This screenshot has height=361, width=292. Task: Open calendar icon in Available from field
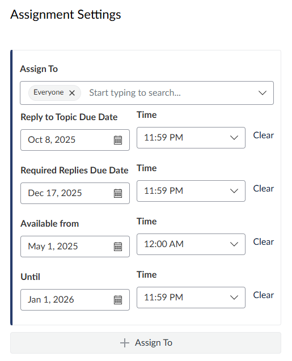tap(118, 247)
